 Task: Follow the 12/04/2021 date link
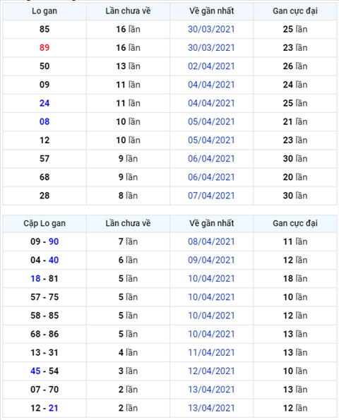tap(211, 371)
